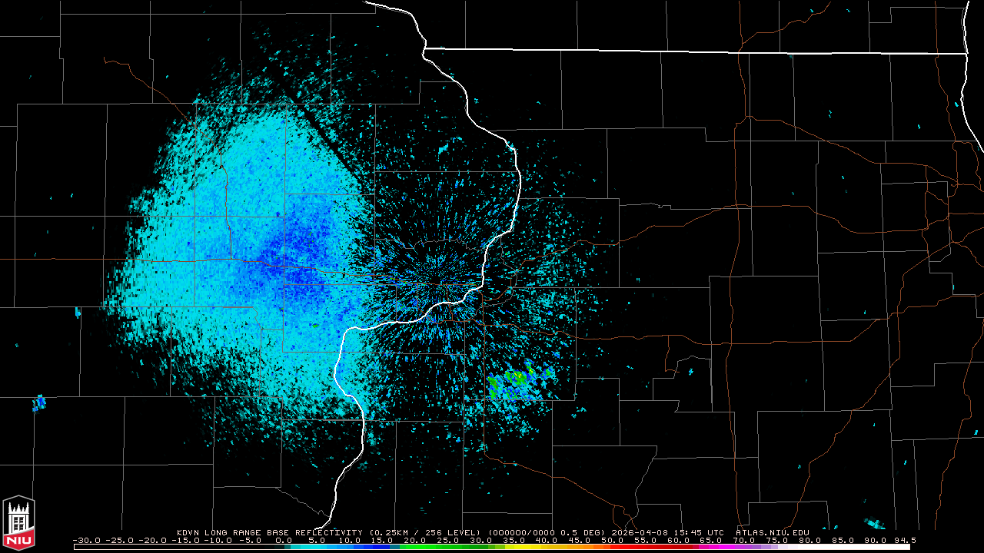Click the KDVN Long Range Base Reflectivity title
This screenshot has height=553, width=984.
[x=271, y=532]
